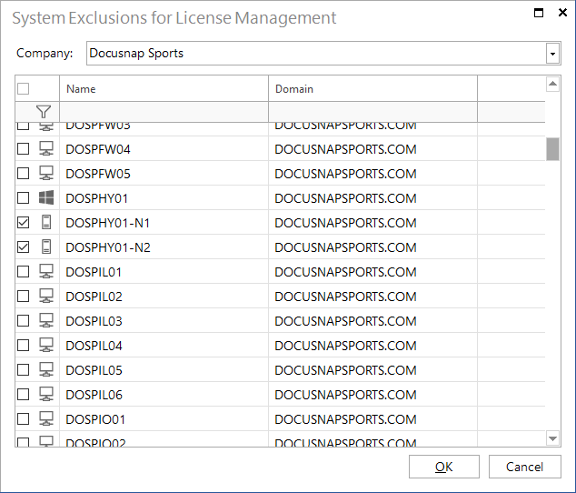Click computer icon beside DOSPIO01

[46, 418]
